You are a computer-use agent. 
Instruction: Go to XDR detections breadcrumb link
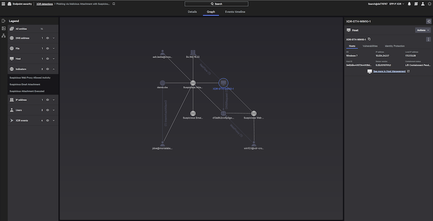click(x=45, y=4)
